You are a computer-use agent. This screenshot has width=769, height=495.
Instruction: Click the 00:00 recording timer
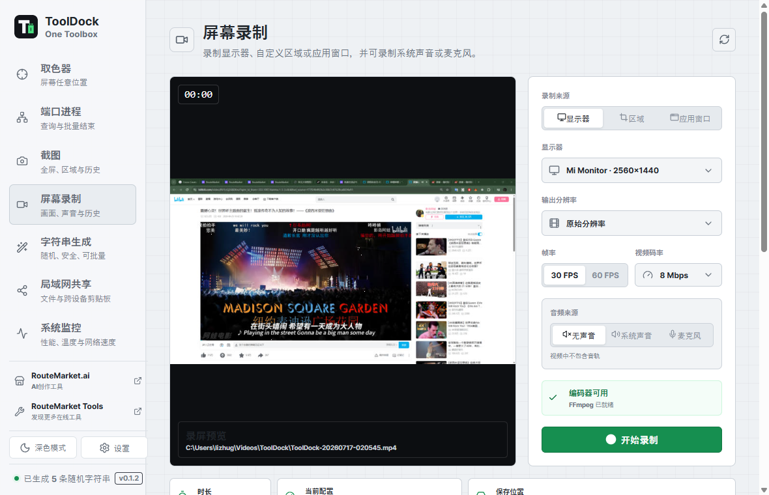coord(198,94)
